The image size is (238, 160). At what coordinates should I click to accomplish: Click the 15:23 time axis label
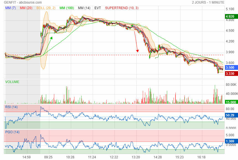tap(179, 157)
